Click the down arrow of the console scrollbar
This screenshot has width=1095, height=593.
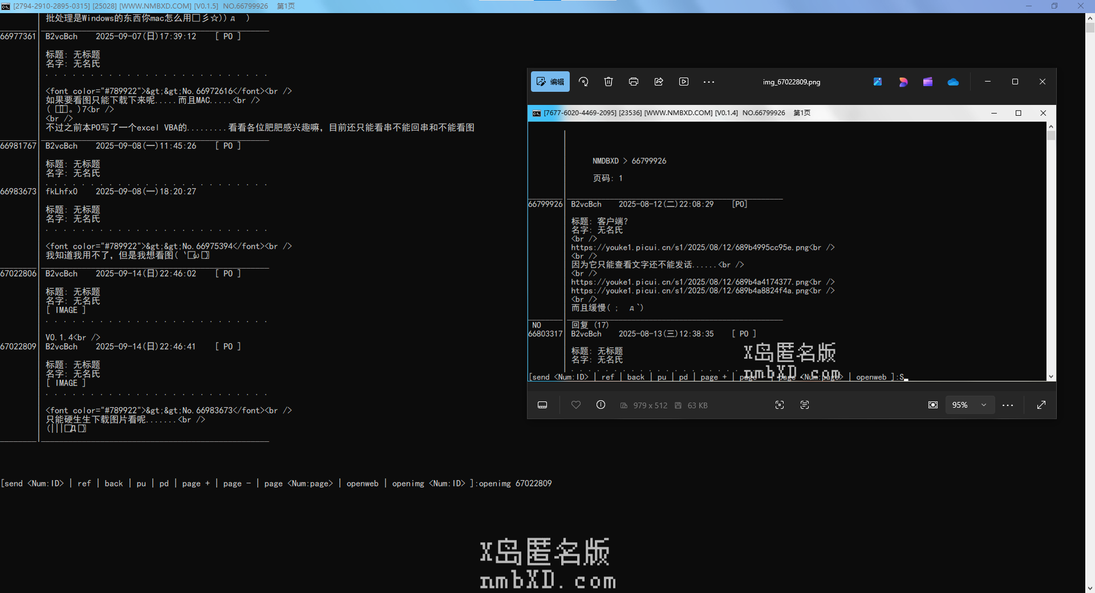(1090, 588)
